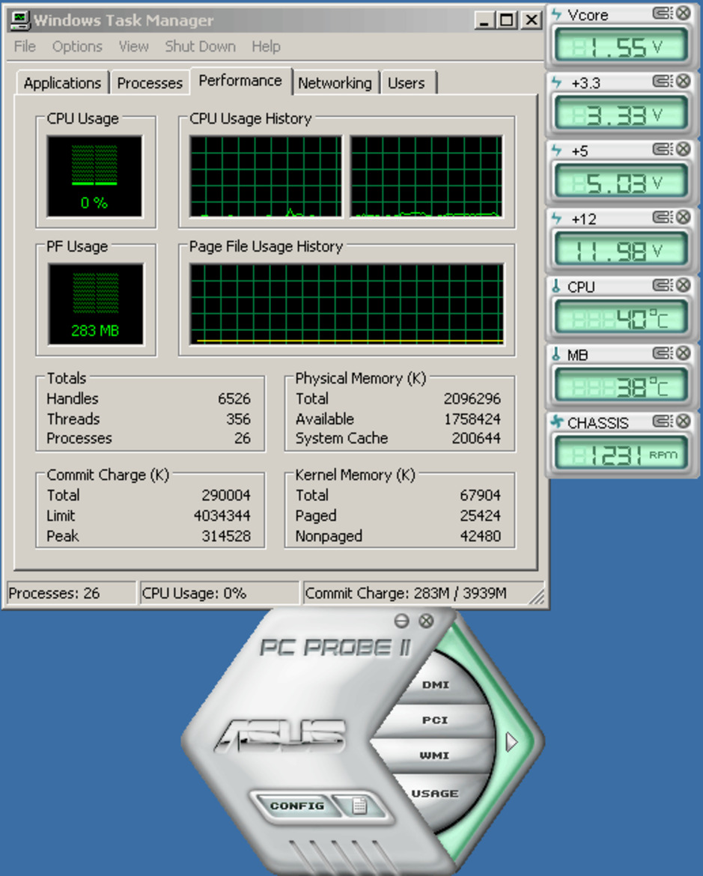
Task: Open the PCI section in PC Probe
Action: 435,721
